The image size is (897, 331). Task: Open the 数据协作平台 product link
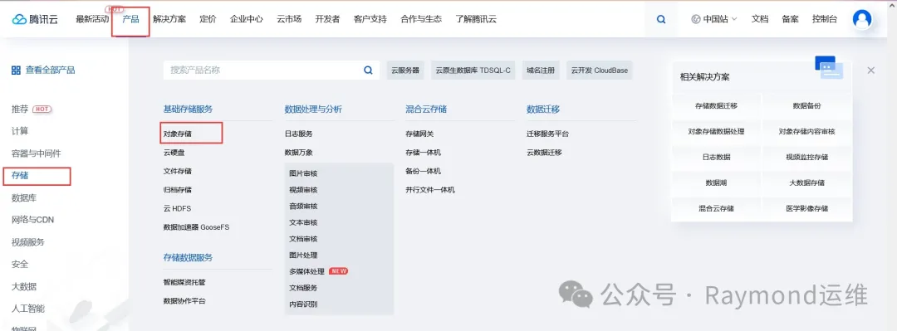pos(184,300)
